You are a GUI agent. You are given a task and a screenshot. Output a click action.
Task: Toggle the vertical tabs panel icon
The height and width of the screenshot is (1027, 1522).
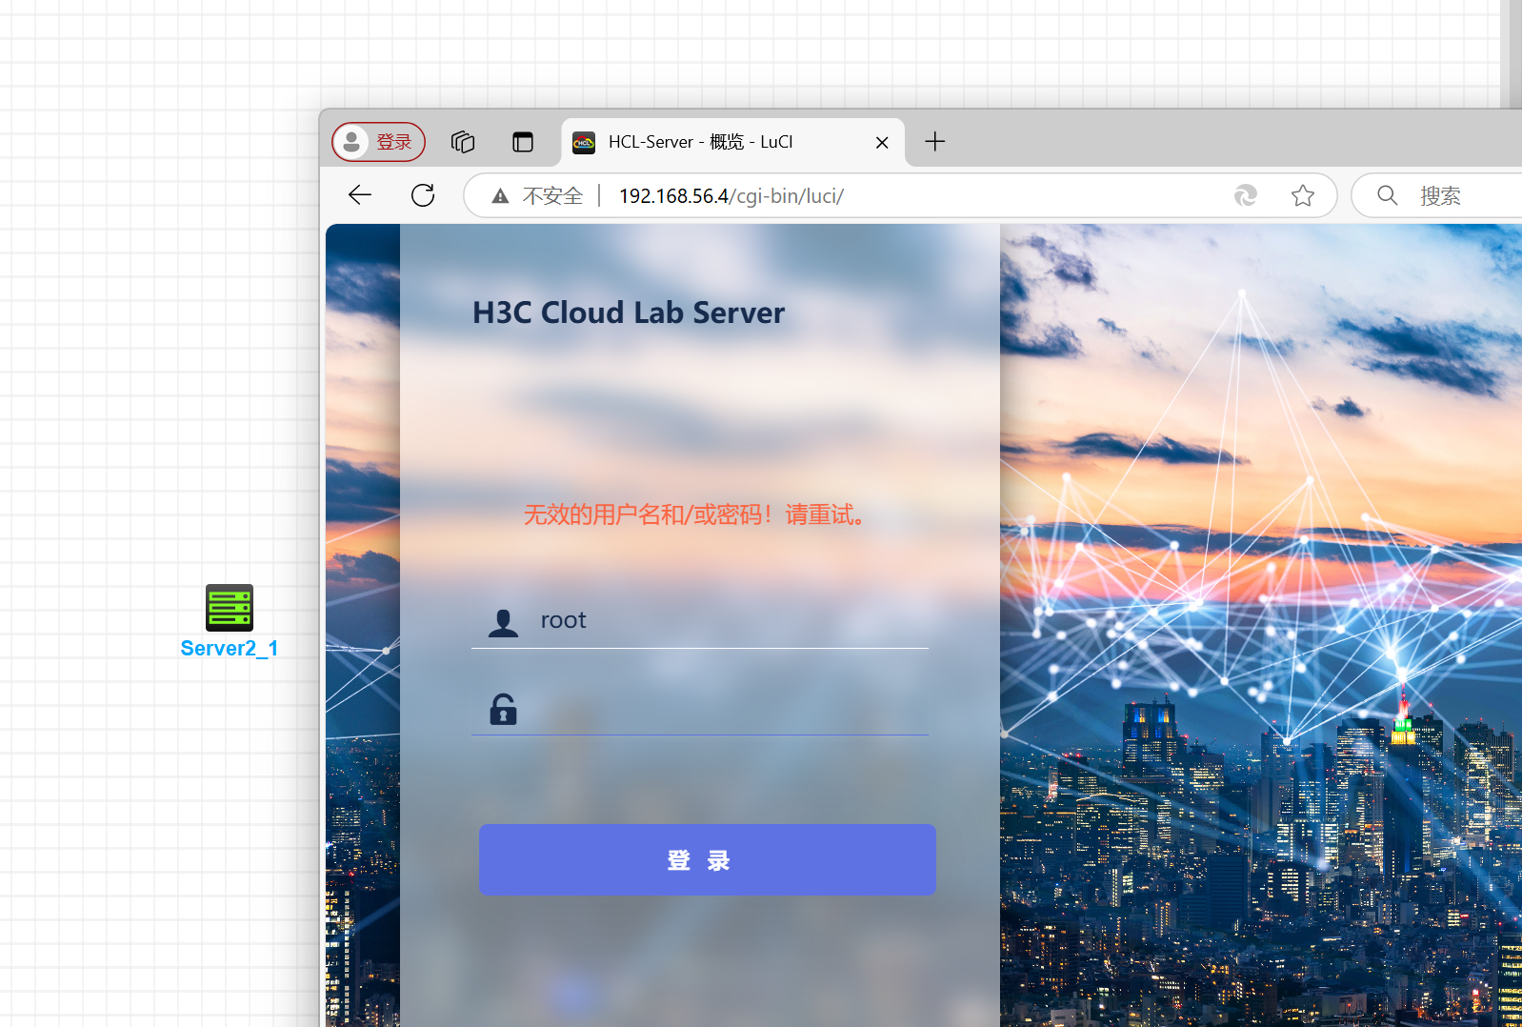[x=523, y=142]
